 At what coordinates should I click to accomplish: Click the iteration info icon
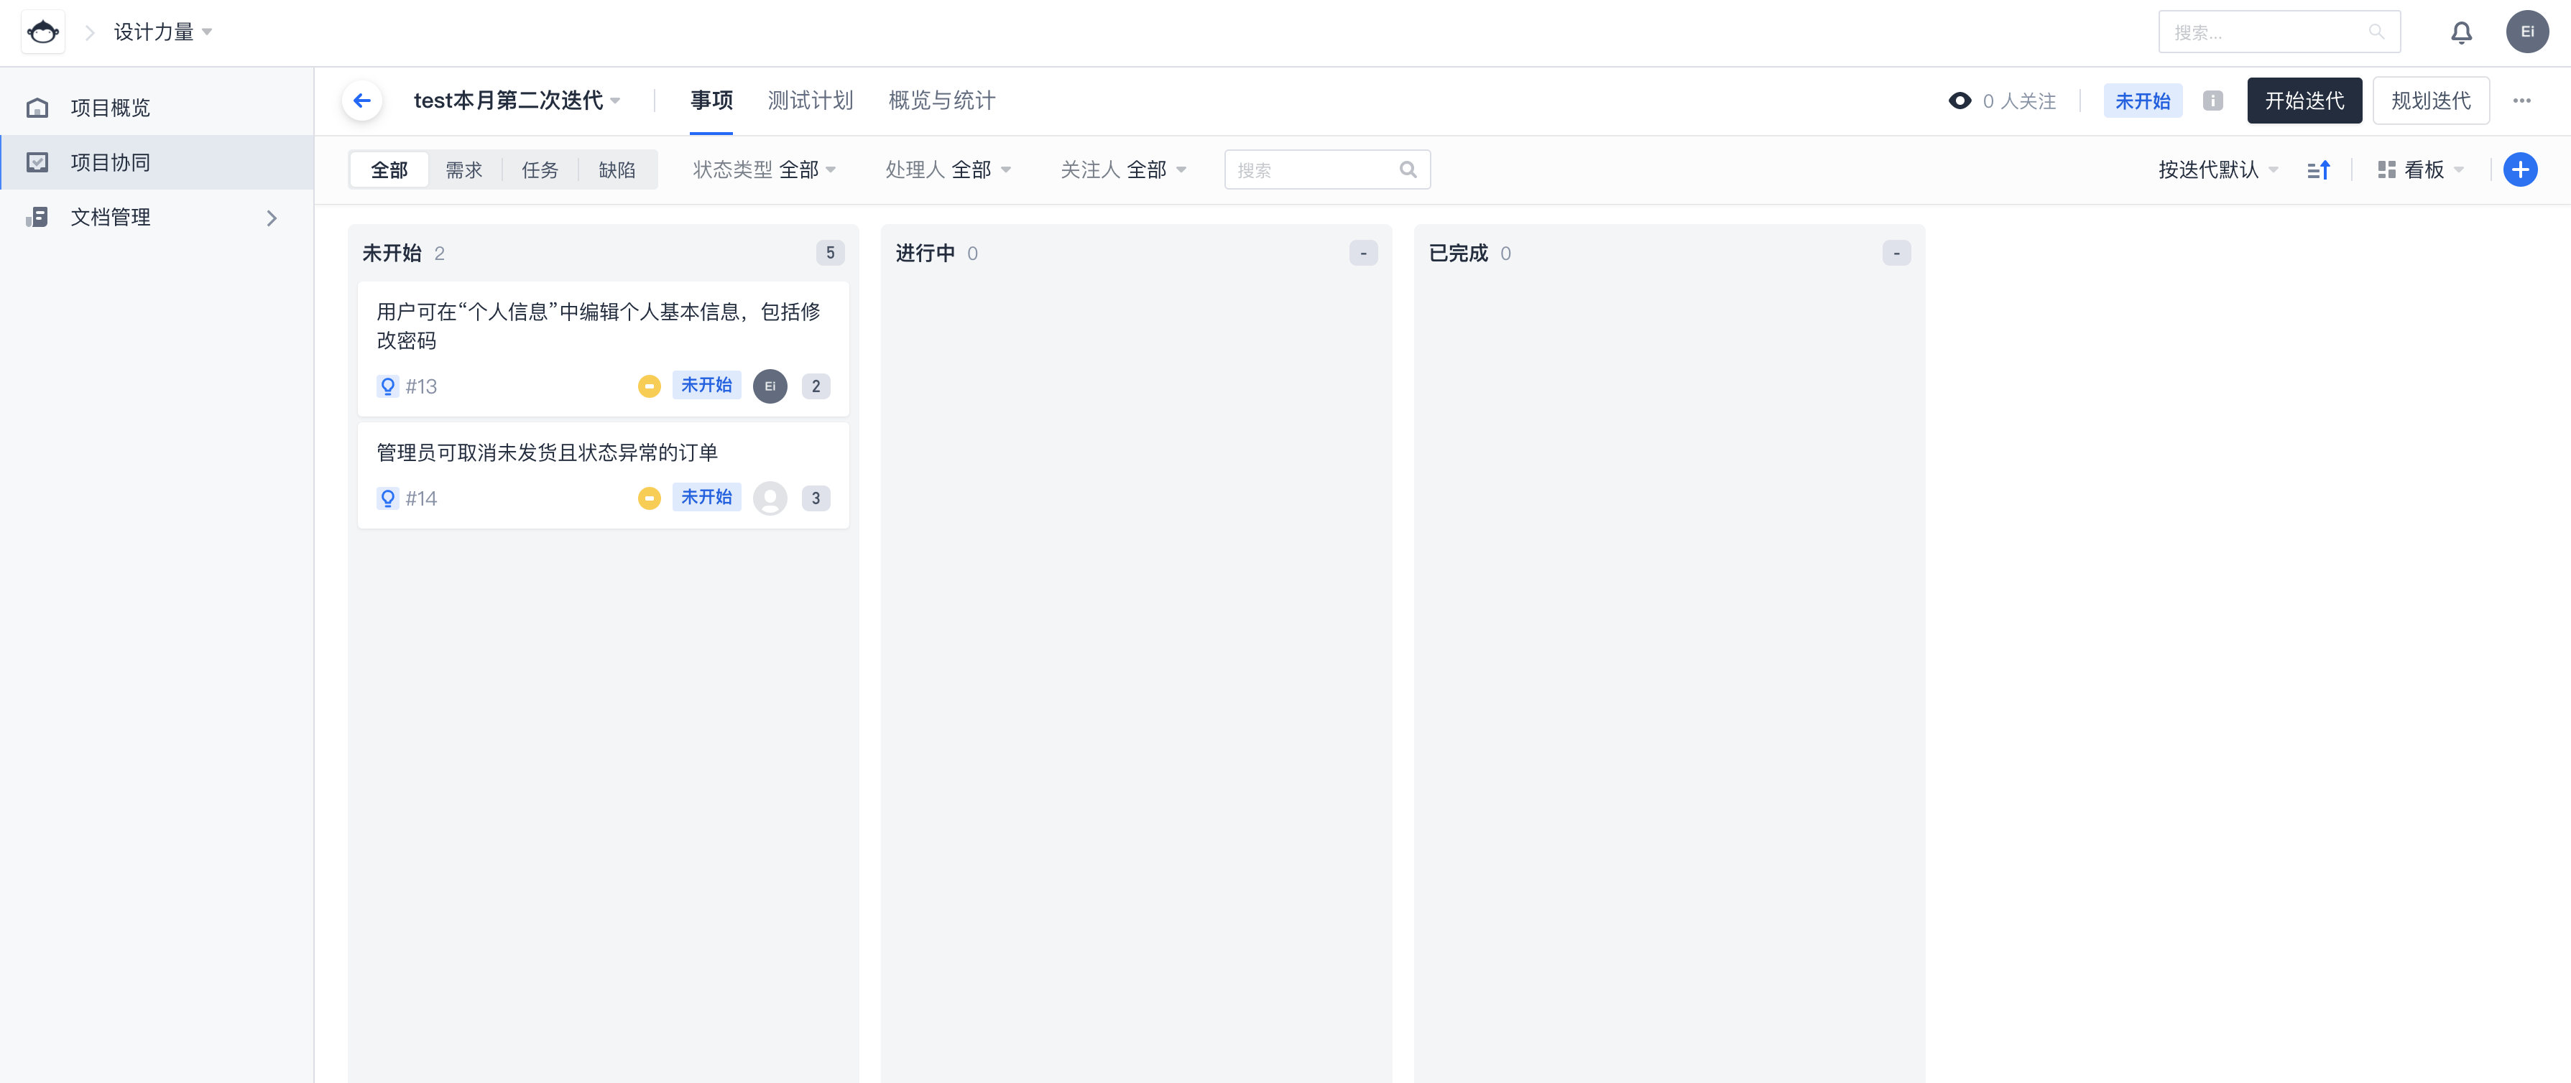[2212, 101]
